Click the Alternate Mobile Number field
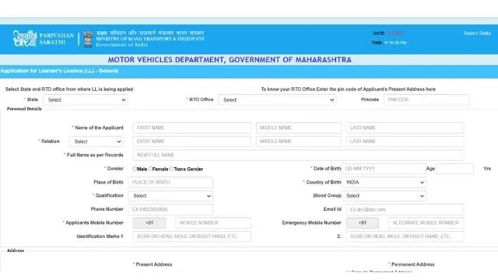The image size is (498, 280). (426, 223)
